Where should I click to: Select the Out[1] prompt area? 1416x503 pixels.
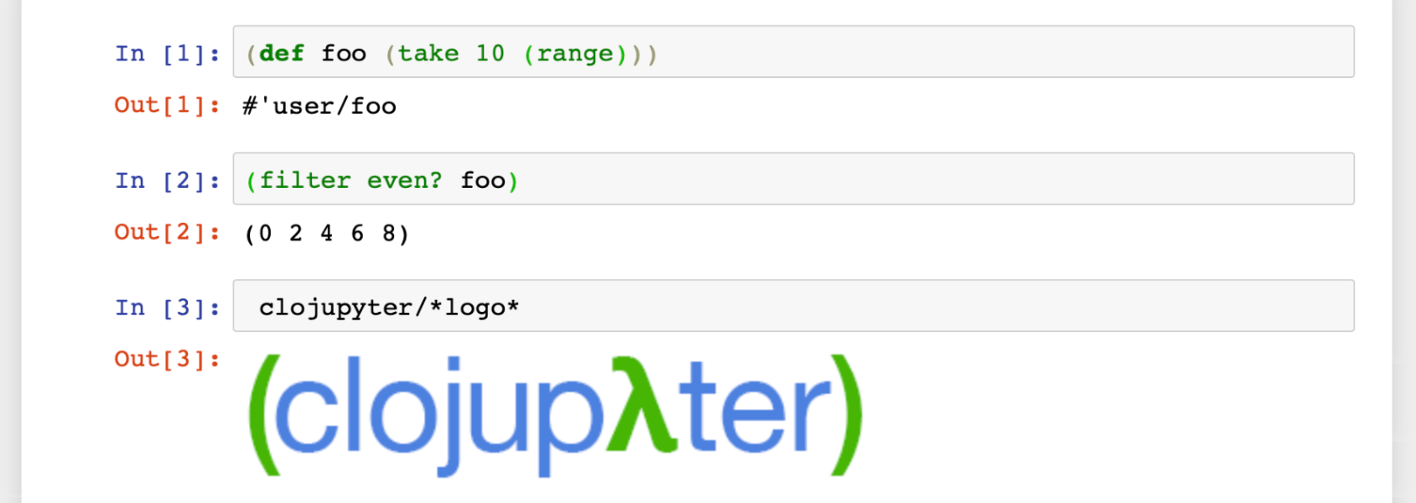pyautogui.click(x=168, y=106)
